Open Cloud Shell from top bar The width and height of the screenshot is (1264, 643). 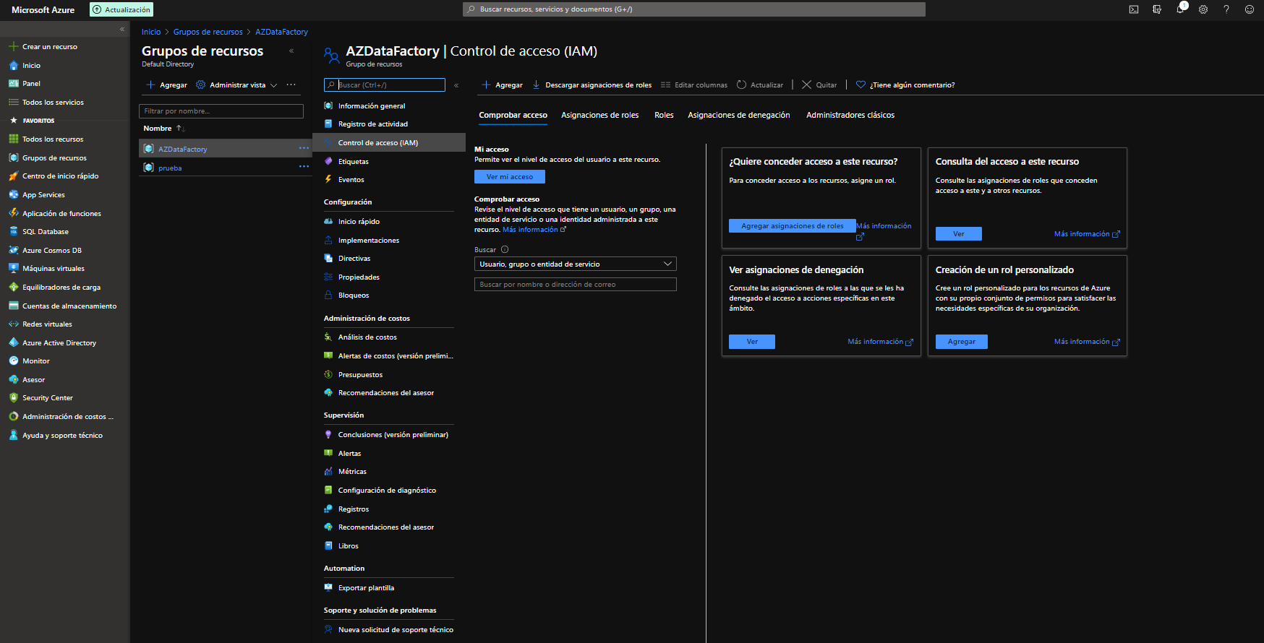[1134, 9]
